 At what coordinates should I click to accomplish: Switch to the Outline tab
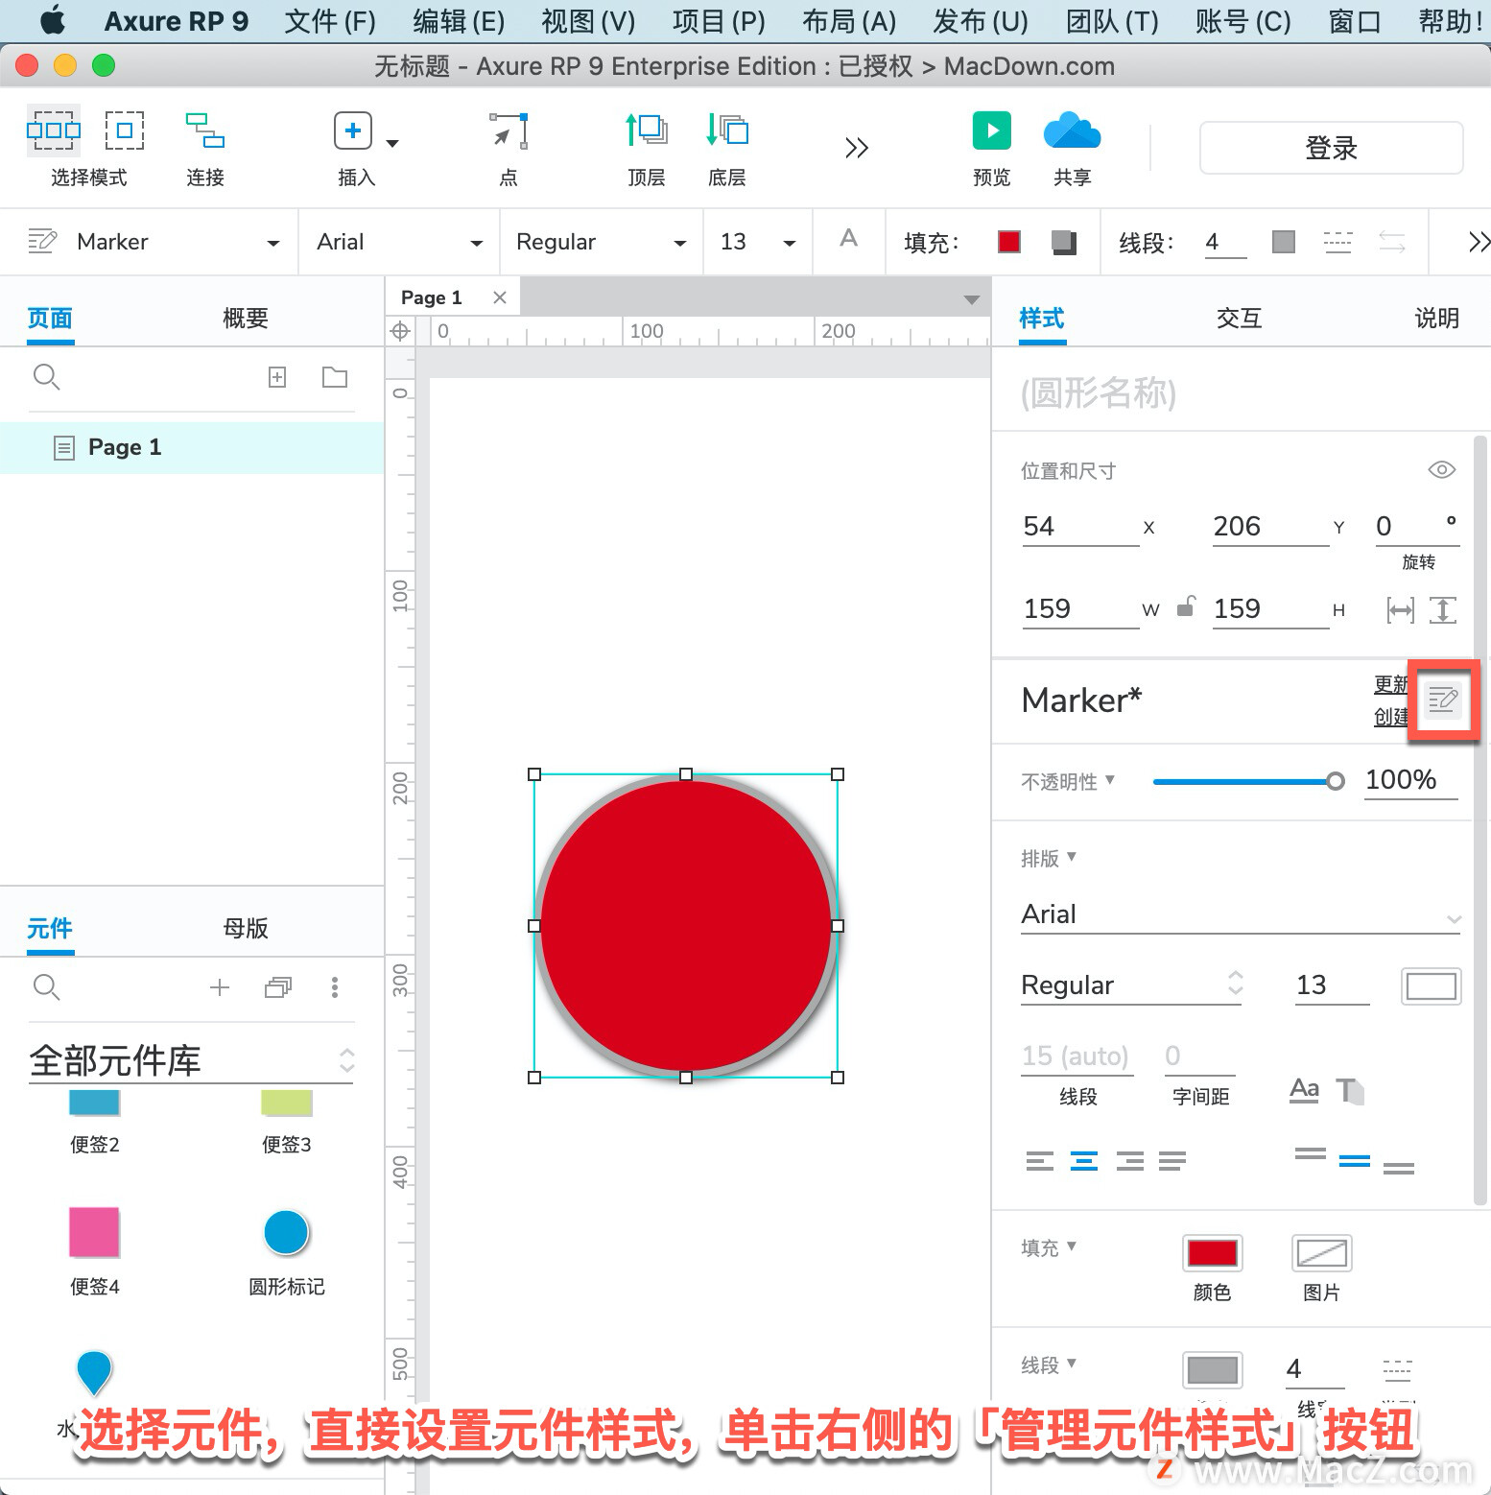coord(245,318)
